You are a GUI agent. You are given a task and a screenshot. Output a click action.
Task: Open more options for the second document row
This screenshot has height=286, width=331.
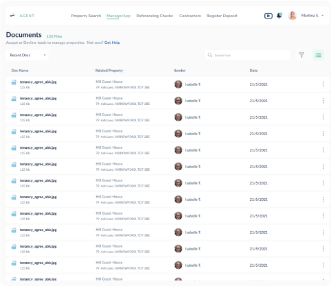pyautogui.click(x=323, y=101)
